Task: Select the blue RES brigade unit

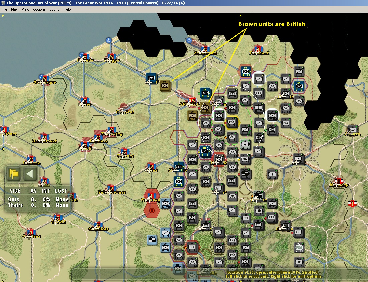Action: [179, 167]
